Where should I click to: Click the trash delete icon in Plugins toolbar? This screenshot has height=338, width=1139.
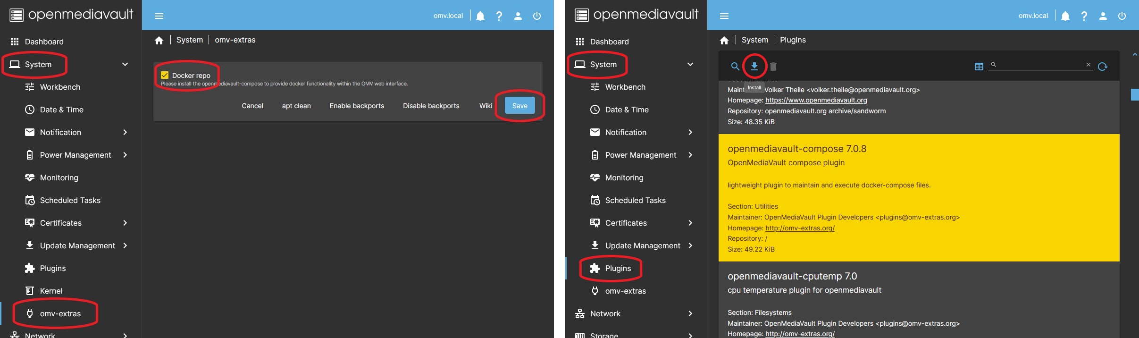point(773,67)
